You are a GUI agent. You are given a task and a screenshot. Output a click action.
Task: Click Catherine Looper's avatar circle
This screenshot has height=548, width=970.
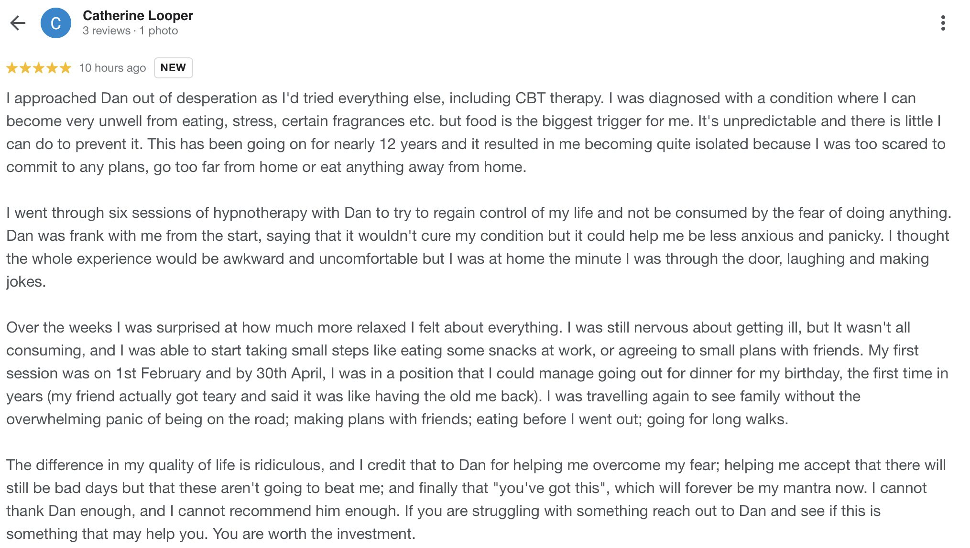coord(55,22)
